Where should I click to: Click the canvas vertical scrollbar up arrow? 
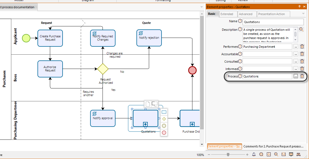pos(201,13)
